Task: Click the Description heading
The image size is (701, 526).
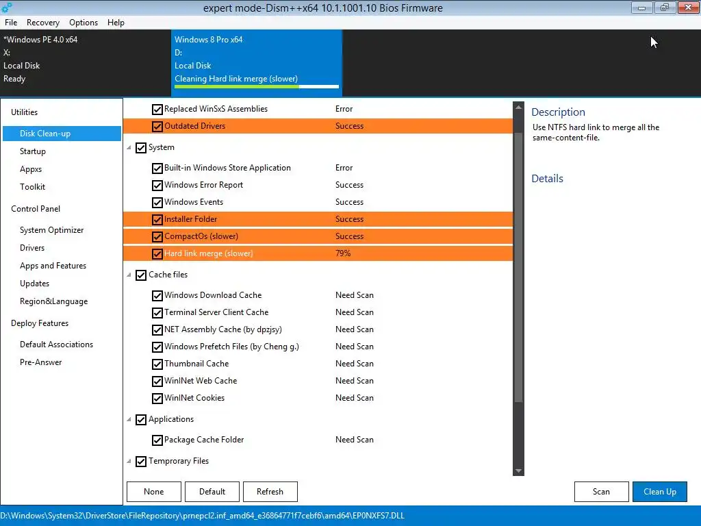Action: pos(558,112)
